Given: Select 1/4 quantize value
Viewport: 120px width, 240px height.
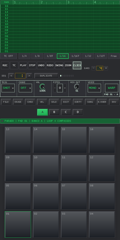Looking at the screenshot, I should [24, 56].
